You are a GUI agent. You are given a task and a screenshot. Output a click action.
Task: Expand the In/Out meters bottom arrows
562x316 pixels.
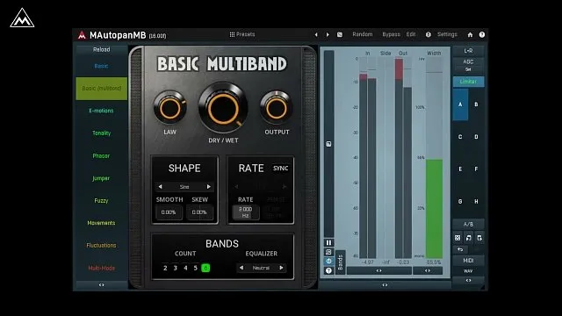(x=378, y=271)
